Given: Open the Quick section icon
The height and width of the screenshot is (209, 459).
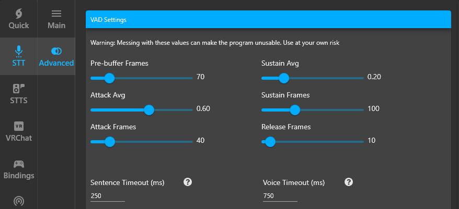Looking at the screenshot, I should click(x=19, y=14).
